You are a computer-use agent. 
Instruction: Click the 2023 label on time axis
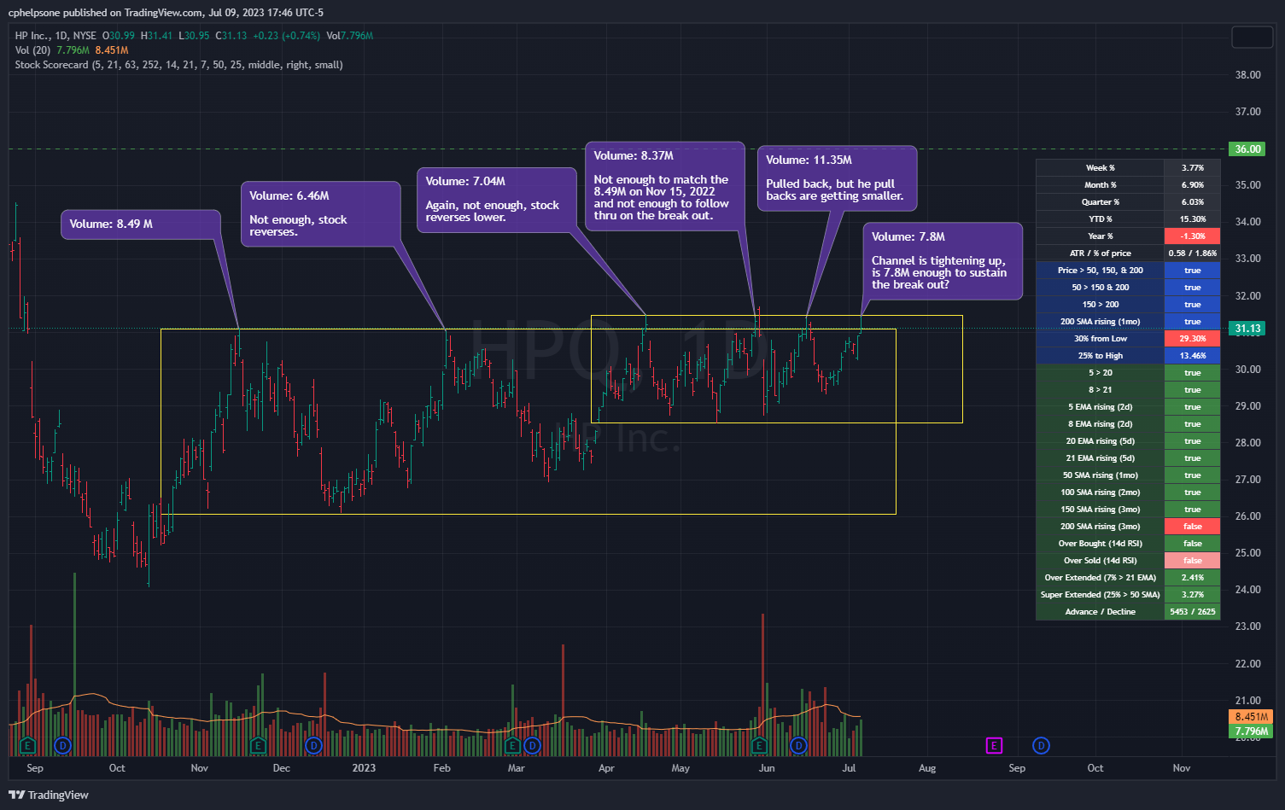(364, 768)
